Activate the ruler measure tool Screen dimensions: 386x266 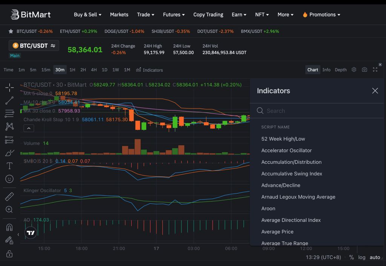point(9,197)
